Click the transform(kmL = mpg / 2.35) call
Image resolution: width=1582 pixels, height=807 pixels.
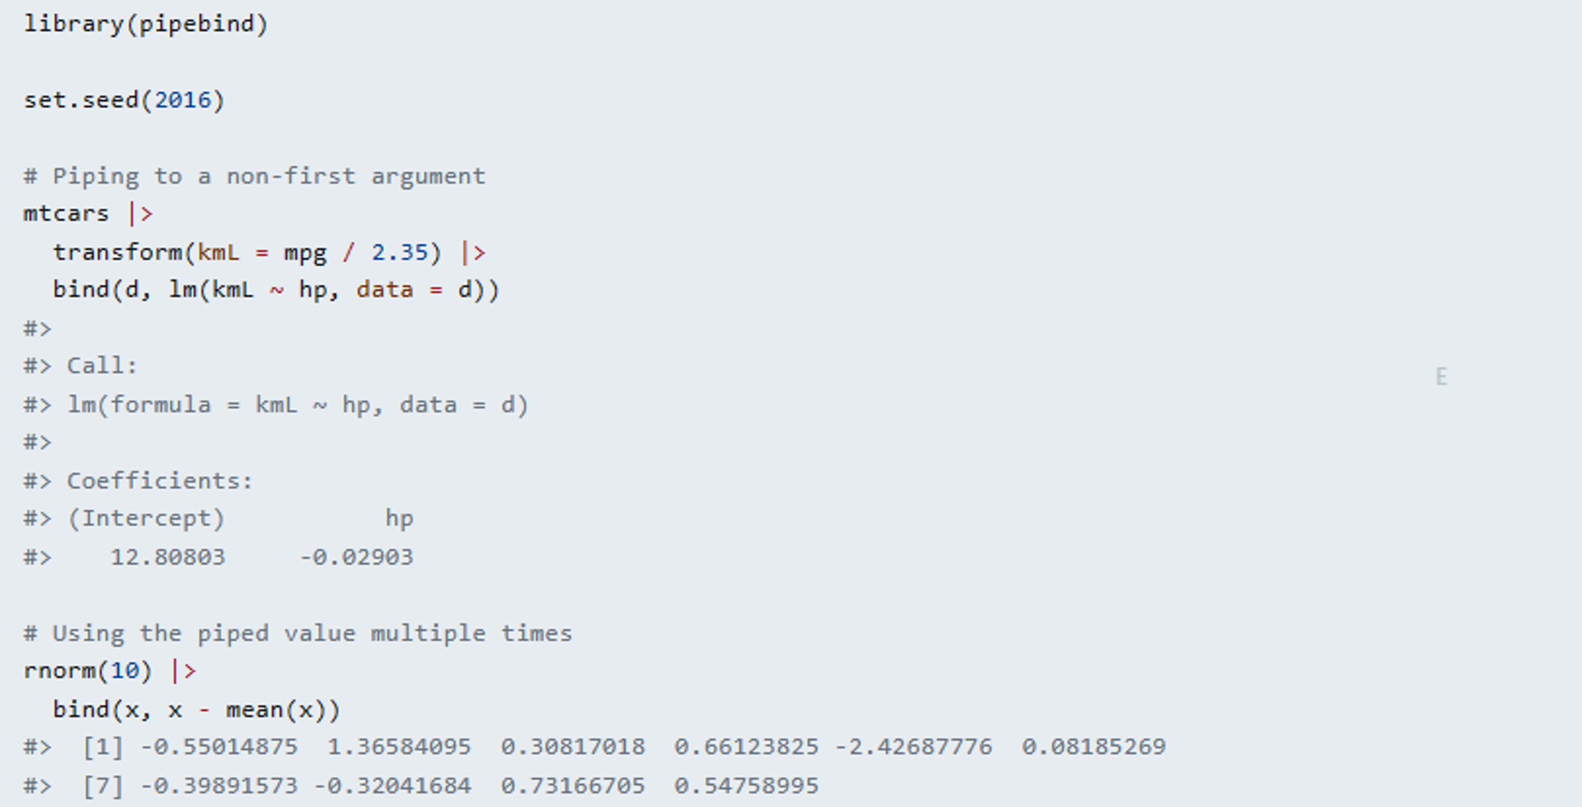(247, 252)
